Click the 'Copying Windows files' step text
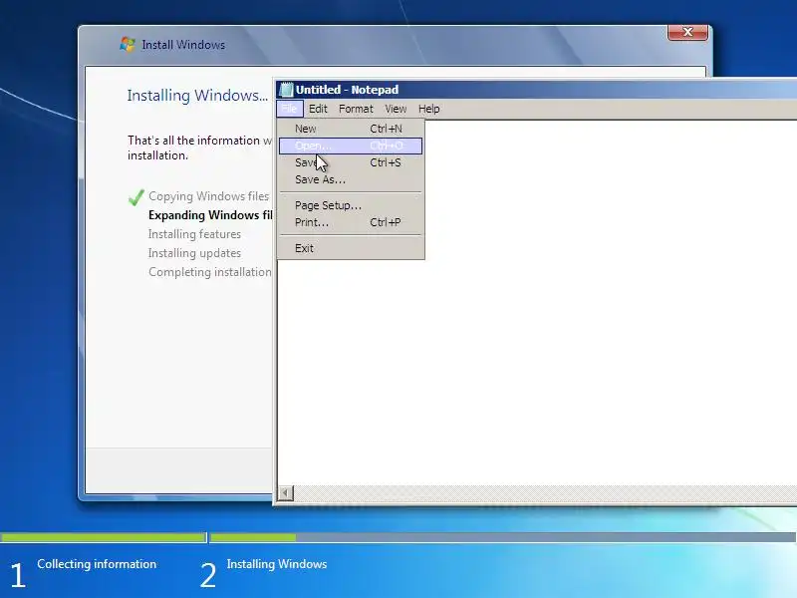Viewport: 797px width, 598px height. click(209, 196)
